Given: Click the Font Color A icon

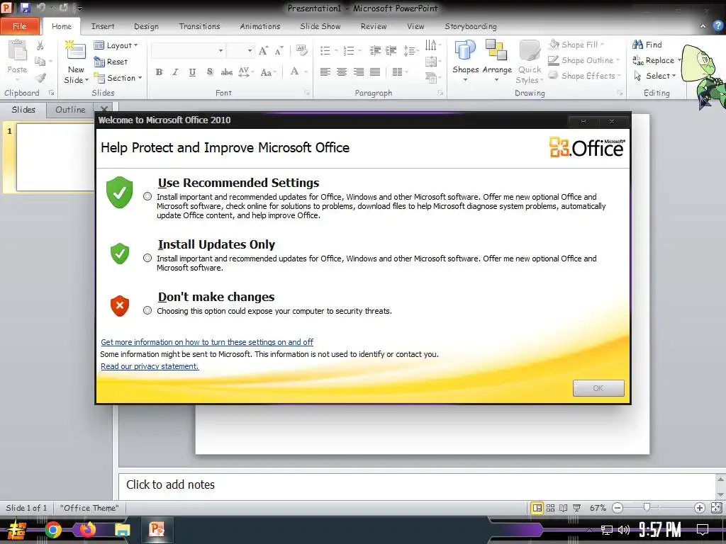Looking at the screenshot, I should [x=294, y=72].
